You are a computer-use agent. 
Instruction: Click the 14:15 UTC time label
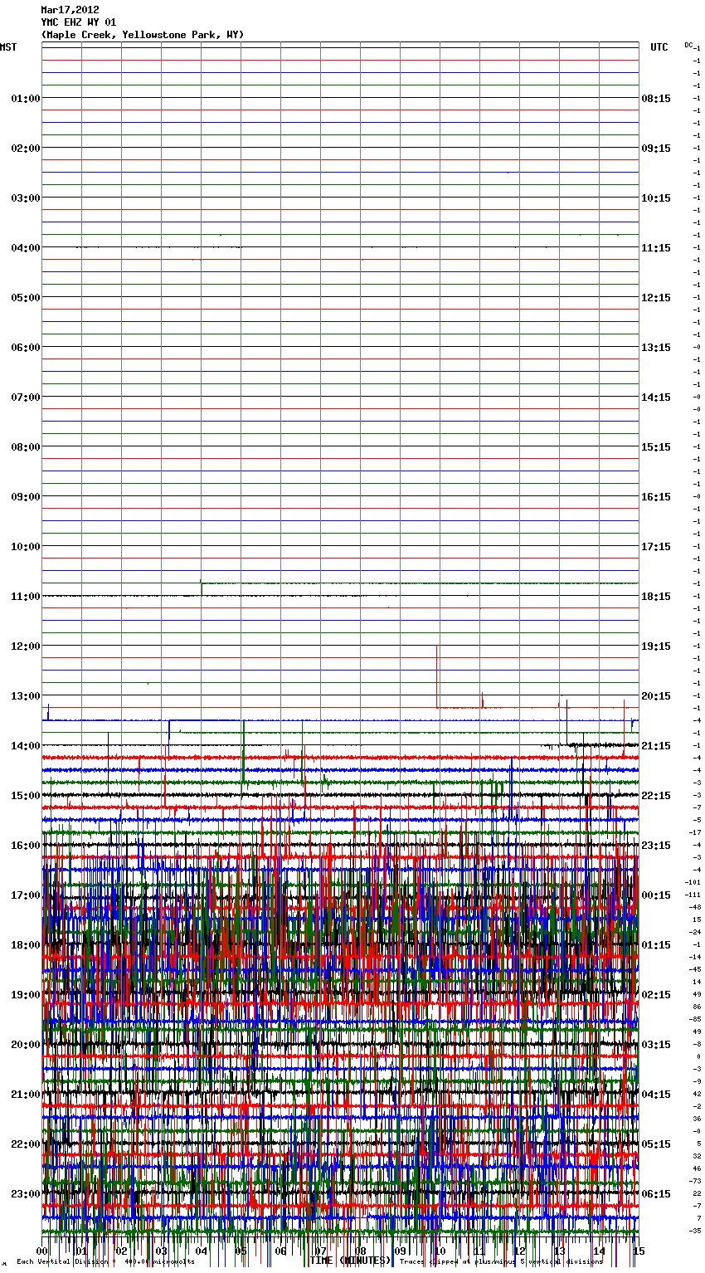click(x=656, y=398)
